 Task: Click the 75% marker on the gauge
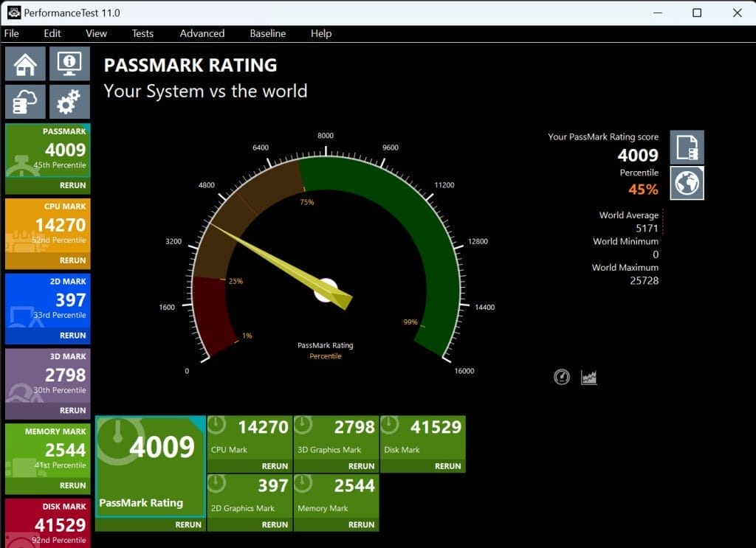tap(307, 202)
